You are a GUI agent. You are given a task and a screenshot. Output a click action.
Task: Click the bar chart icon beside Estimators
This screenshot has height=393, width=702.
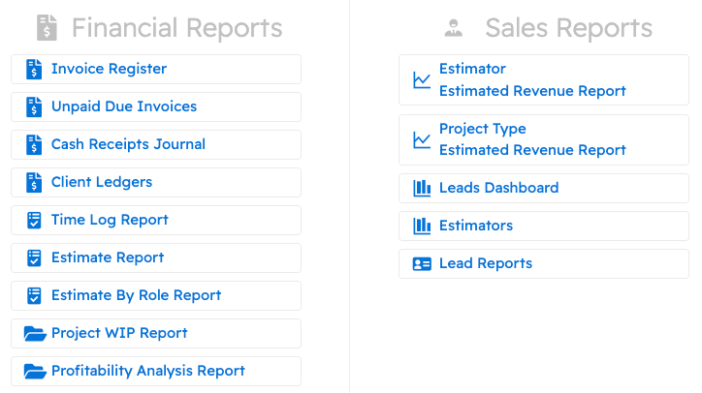422,226
